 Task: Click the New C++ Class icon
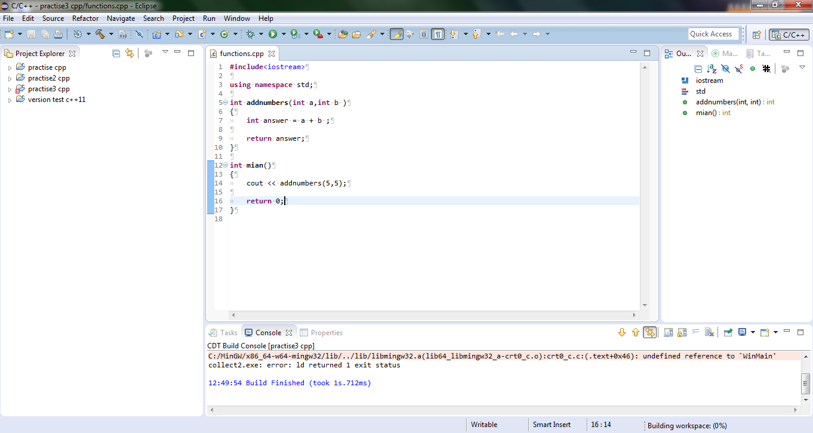(225, 34)
